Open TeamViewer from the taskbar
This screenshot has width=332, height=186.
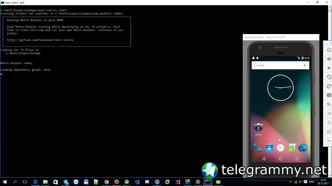point(76,182)
